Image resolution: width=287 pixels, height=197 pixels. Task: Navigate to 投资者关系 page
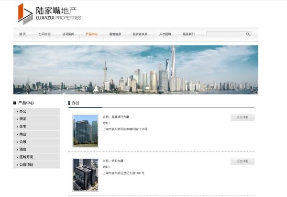coord(140,34)
